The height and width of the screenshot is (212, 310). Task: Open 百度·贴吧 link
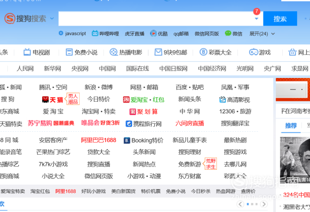(189, 87)
